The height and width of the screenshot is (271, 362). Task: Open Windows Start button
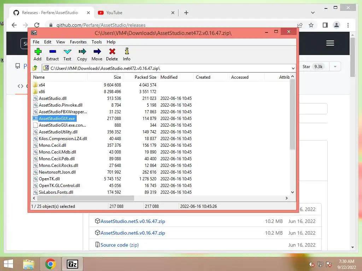(x=8, y=264)
